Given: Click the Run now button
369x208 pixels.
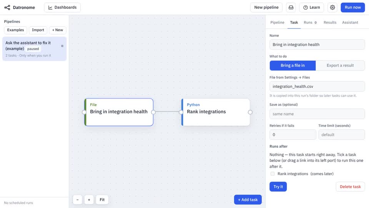Looking at the screenshot, I should point(352,7).
